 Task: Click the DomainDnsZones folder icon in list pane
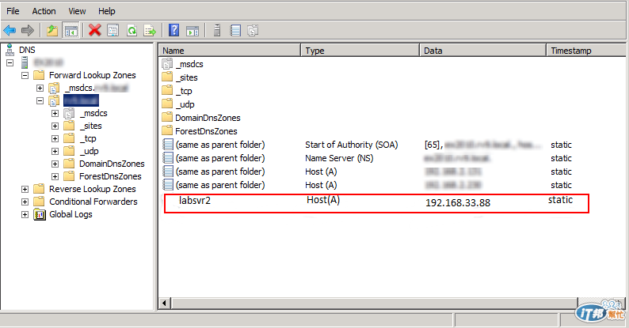(167, 118)
